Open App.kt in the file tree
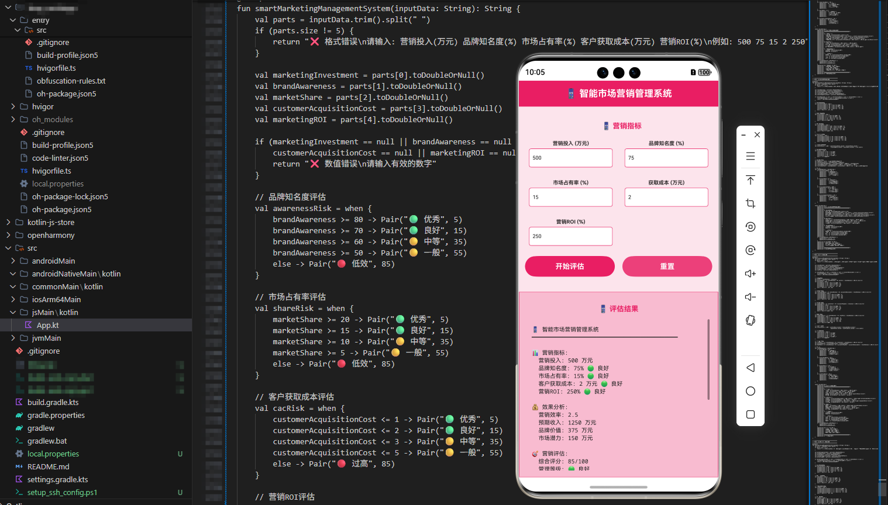This screenshot has width=888, height=505. [x=47, y=325]
